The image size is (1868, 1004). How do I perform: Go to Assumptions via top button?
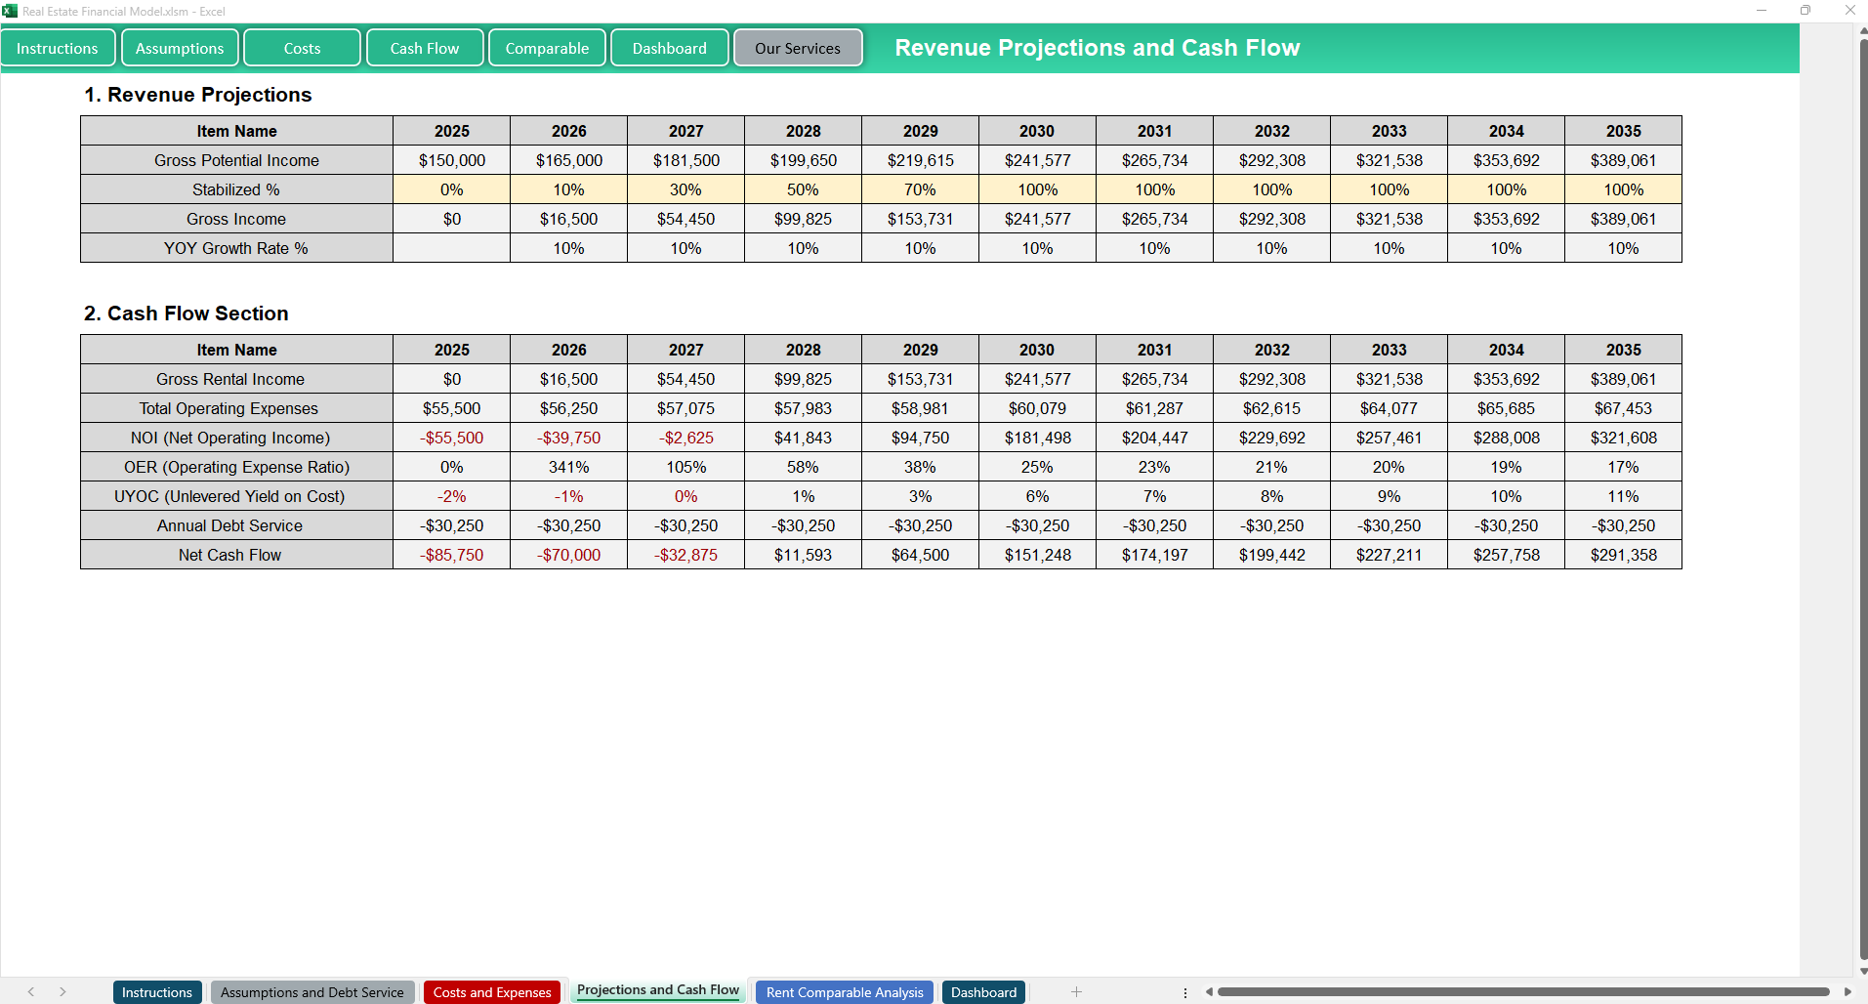click(x=180, y=48)
